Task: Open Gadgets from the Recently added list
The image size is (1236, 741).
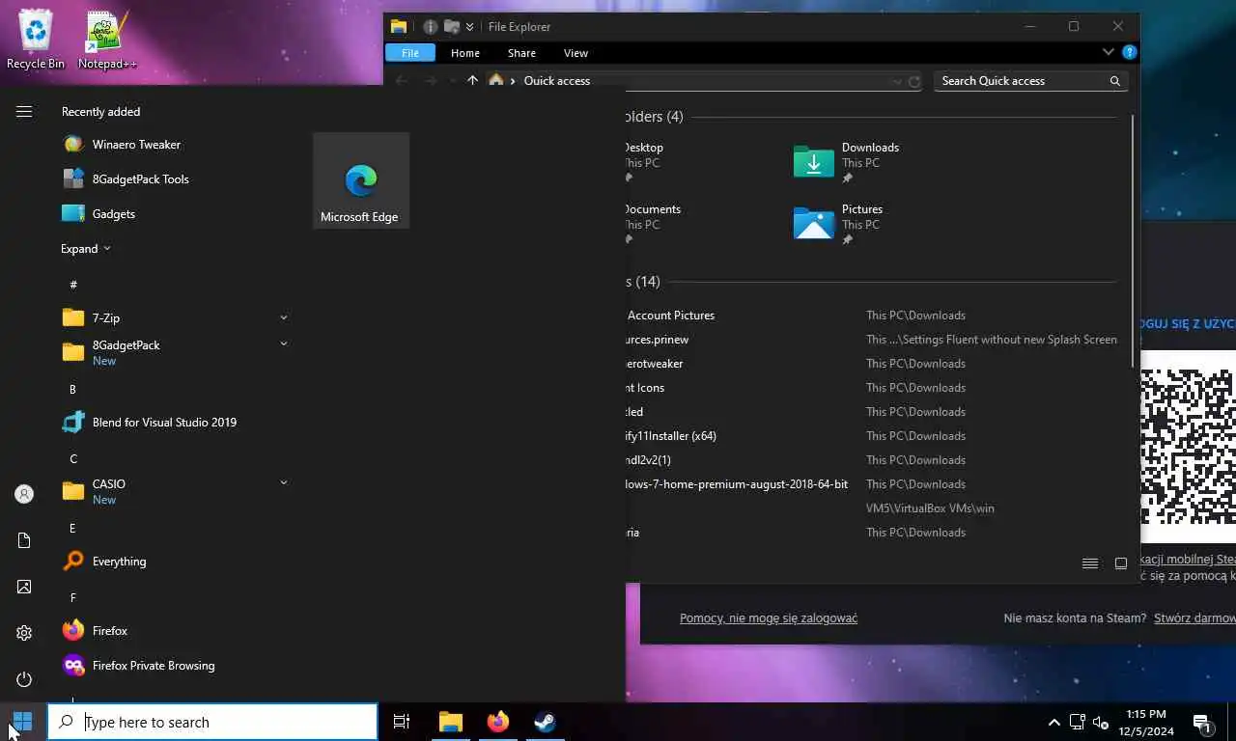Action: click(98, 214)
